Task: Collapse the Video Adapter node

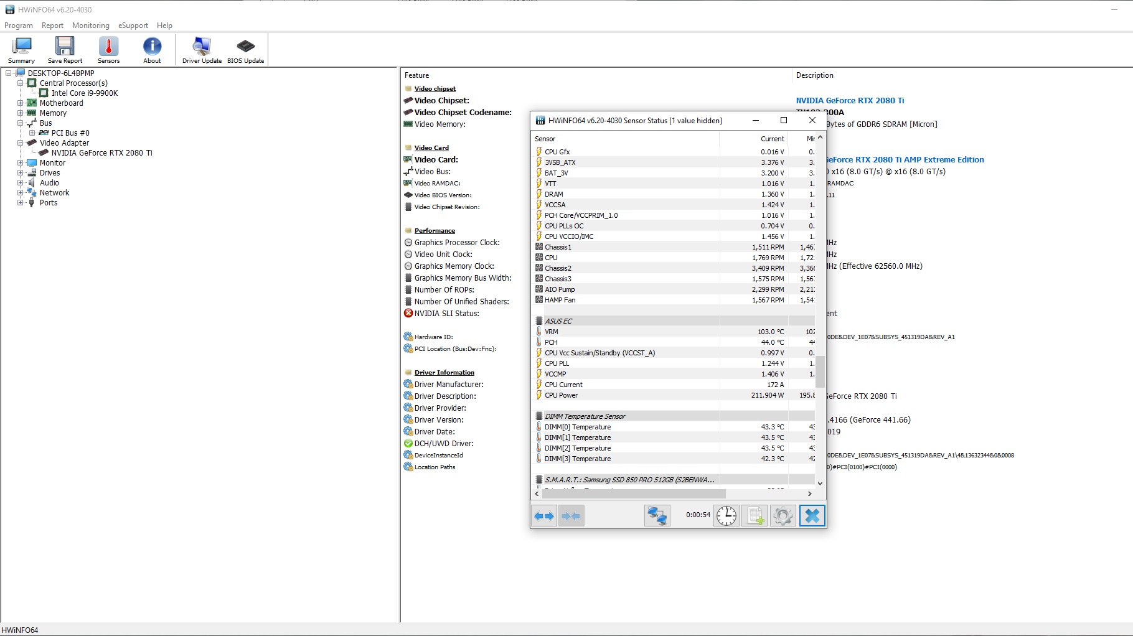Action: (21, 143)
